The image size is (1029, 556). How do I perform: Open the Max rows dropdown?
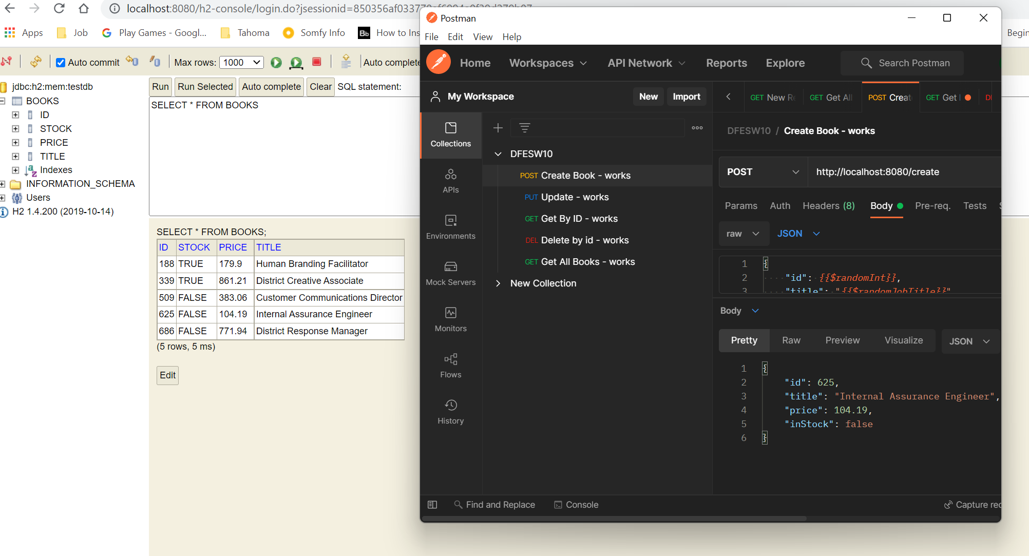241,62
